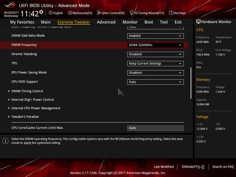Expand Internal CPU Power Management
Viewport: 236px width, 177px height.
(36, 108)
